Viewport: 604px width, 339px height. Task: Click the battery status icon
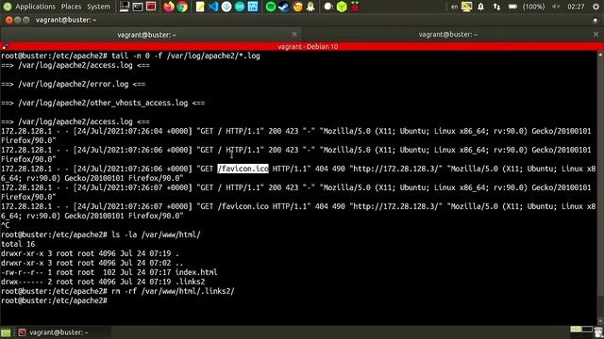(512, 7)
